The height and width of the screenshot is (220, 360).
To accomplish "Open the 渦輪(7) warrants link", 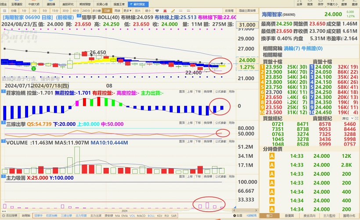I will coord(291,49).
